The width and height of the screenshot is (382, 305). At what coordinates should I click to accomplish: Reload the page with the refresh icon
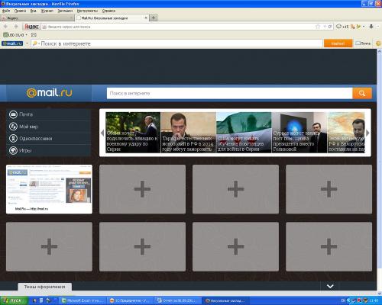coord(330,27)
